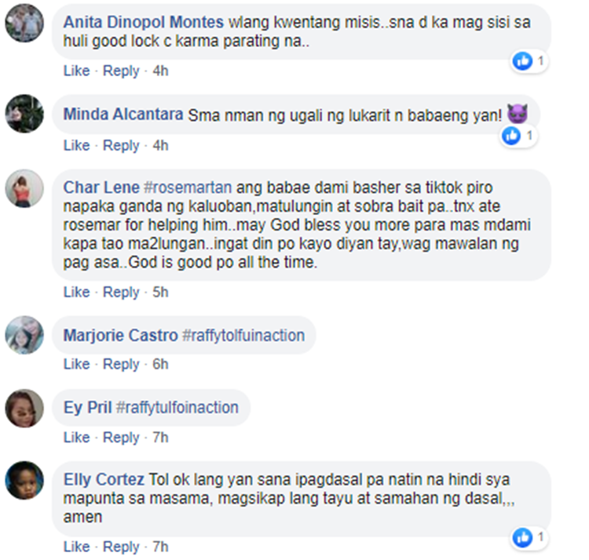The height and width of the screenshot is (560, 589).
Task: Reply to Anita Dinopol Montes's comment
Action: tap(121, 71)
